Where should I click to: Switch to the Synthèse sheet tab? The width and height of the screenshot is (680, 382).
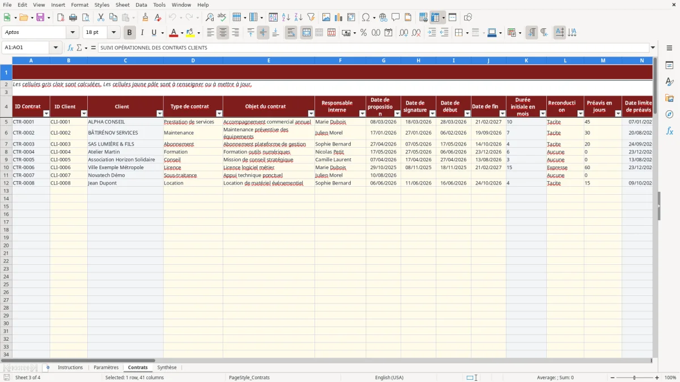point(167,367)
